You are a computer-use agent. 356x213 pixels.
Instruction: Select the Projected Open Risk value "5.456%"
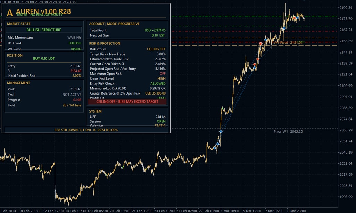pos(160,69)
